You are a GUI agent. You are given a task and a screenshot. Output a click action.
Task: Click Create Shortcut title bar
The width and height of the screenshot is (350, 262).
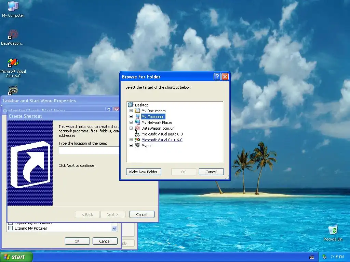click(x=63, y=116)
